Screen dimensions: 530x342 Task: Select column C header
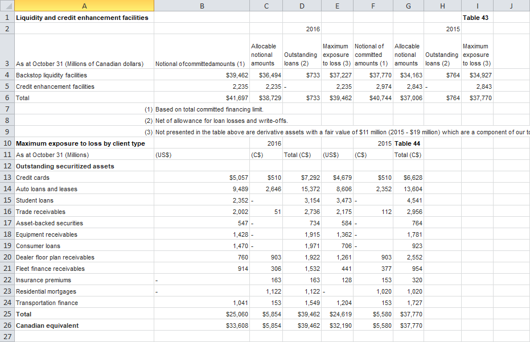click(266, 6)
